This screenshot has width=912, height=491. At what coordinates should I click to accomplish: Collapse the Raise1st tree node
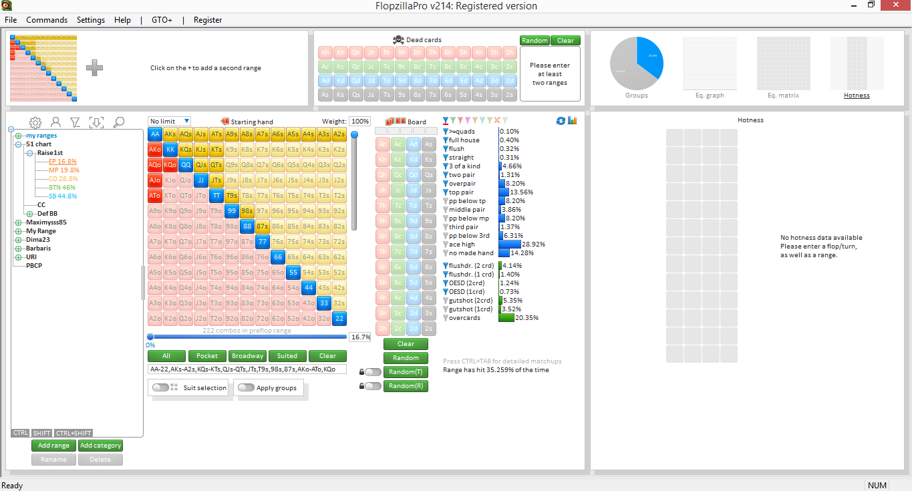click(x=29, y=153)
